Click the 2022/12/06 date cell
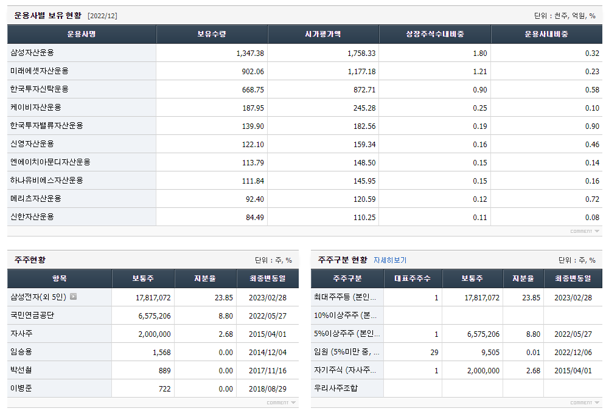 (573, 352)
